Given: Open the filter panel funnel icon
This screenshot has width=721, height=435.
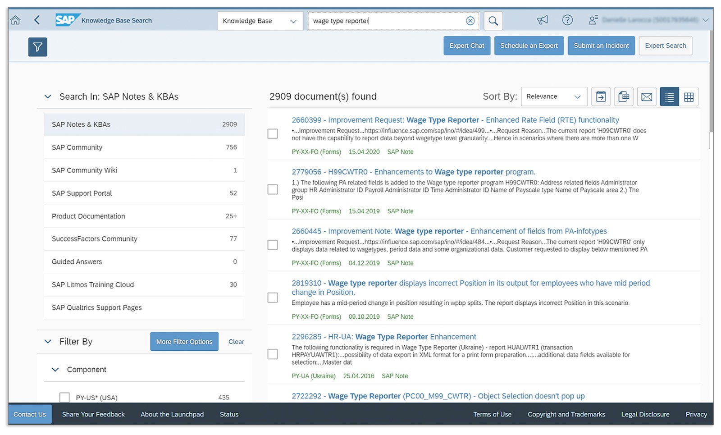Looking at the screenshot, I should (38, 47).
